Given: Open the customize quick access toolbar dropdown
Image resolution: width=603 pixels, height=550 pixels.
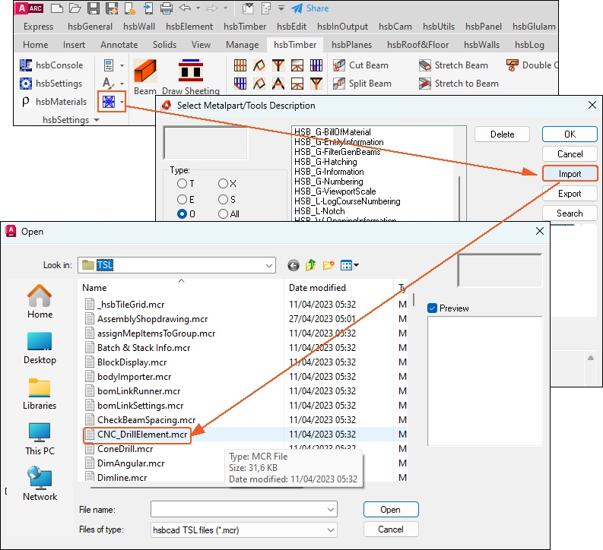Looking at the screenshot, I should pos(281,8).
